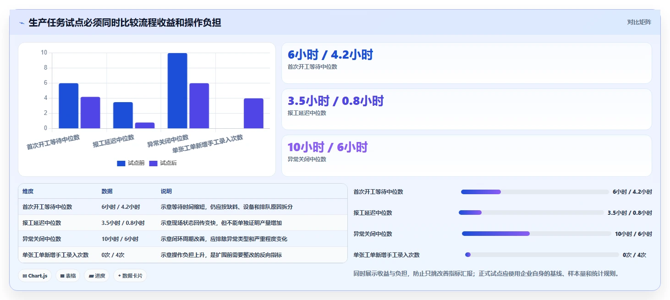Click the 10小时 / 6小时 card value
670x300 pixels.
pos(328,147)
